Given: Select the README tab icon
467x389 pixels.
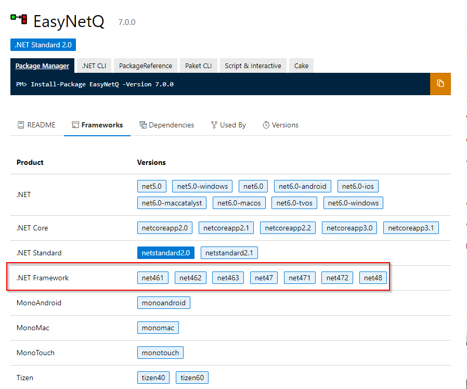Looking at the screenshot, I should click(x=21, y=125).
